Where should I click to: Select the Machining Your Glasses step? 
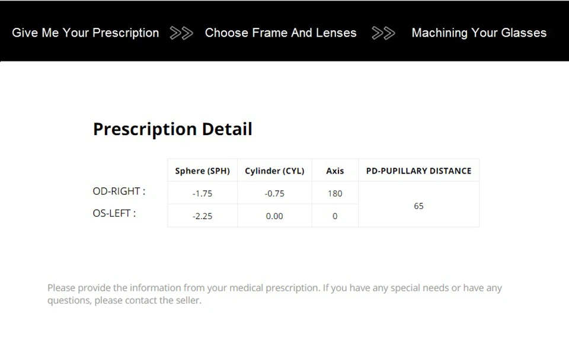coord(479,33)
